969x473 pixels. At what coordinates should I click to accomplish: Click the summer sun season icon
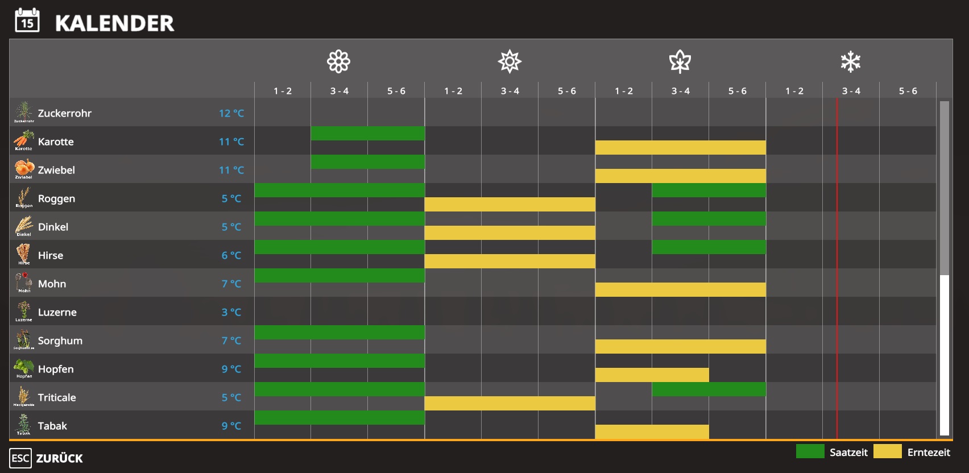(510, 61)
